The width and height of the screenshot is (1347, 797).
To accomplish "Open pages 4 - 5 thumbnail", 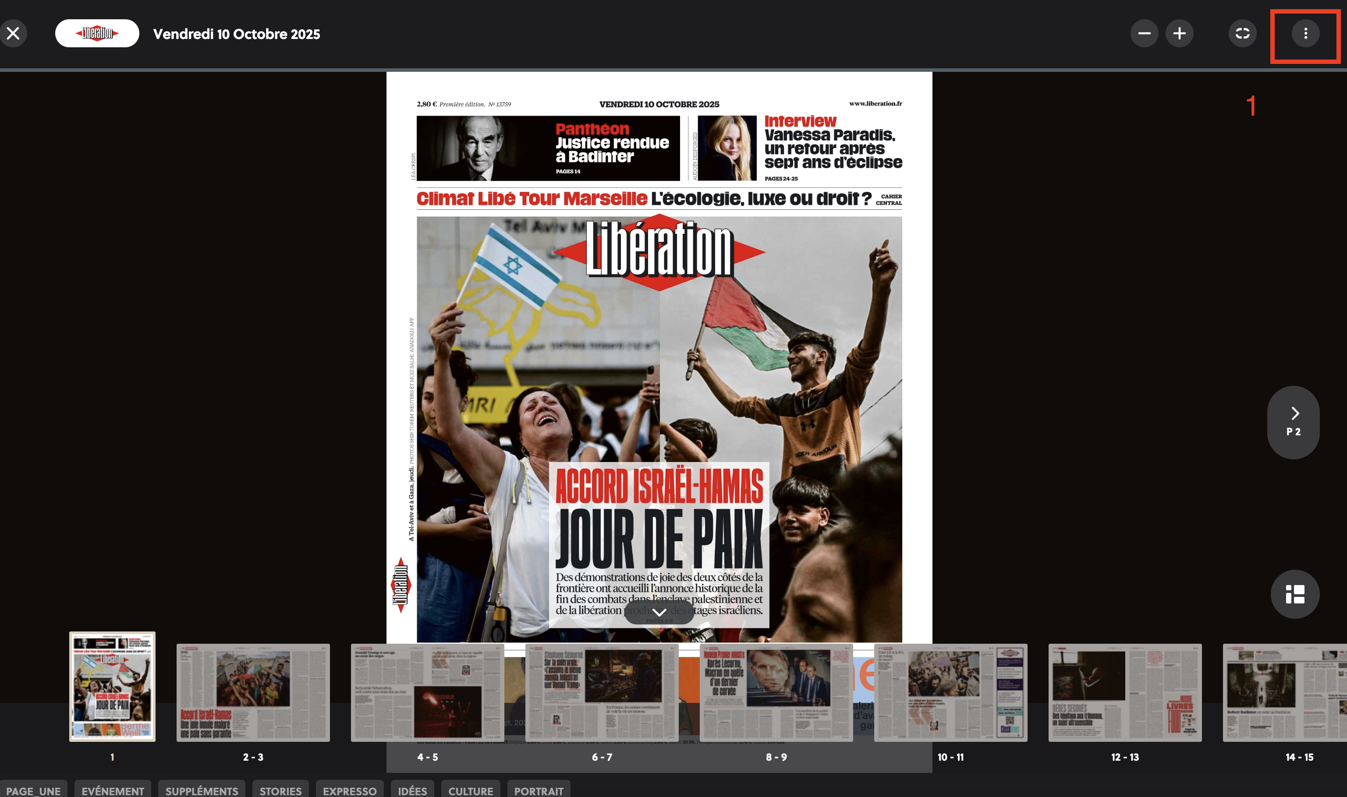I will click(x=428, y=692).
